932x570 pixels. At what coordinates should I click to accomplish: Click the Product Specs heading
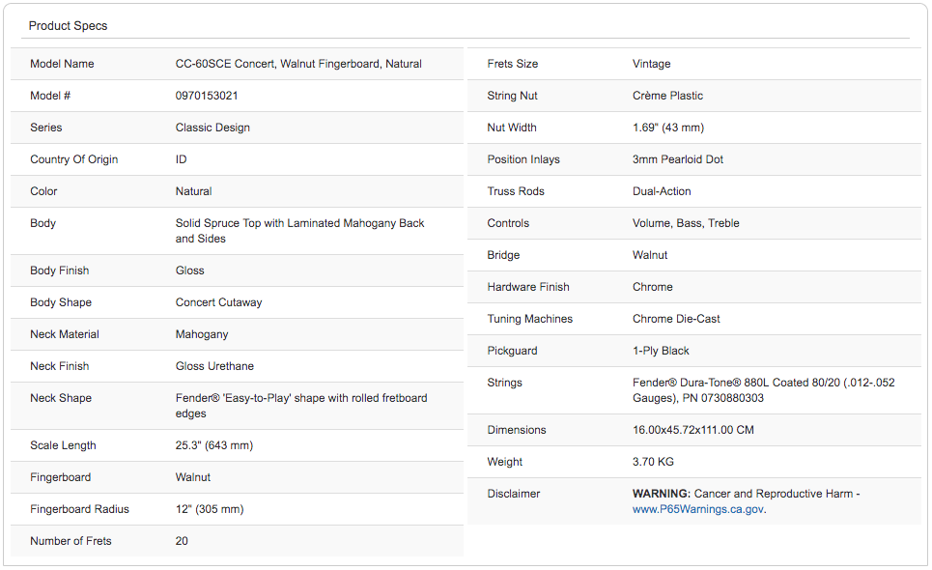tap(68, 26)
